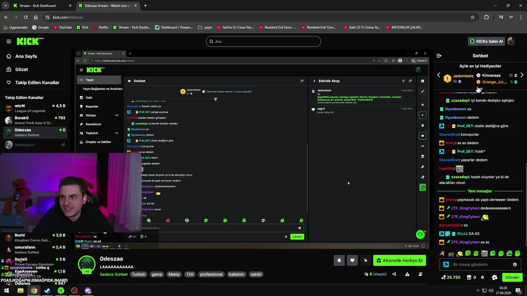The height and width of the screenshot is (296, 527).
Task: Click the 0deszaa LIVE avatar below the video
Action: (87, 265)
